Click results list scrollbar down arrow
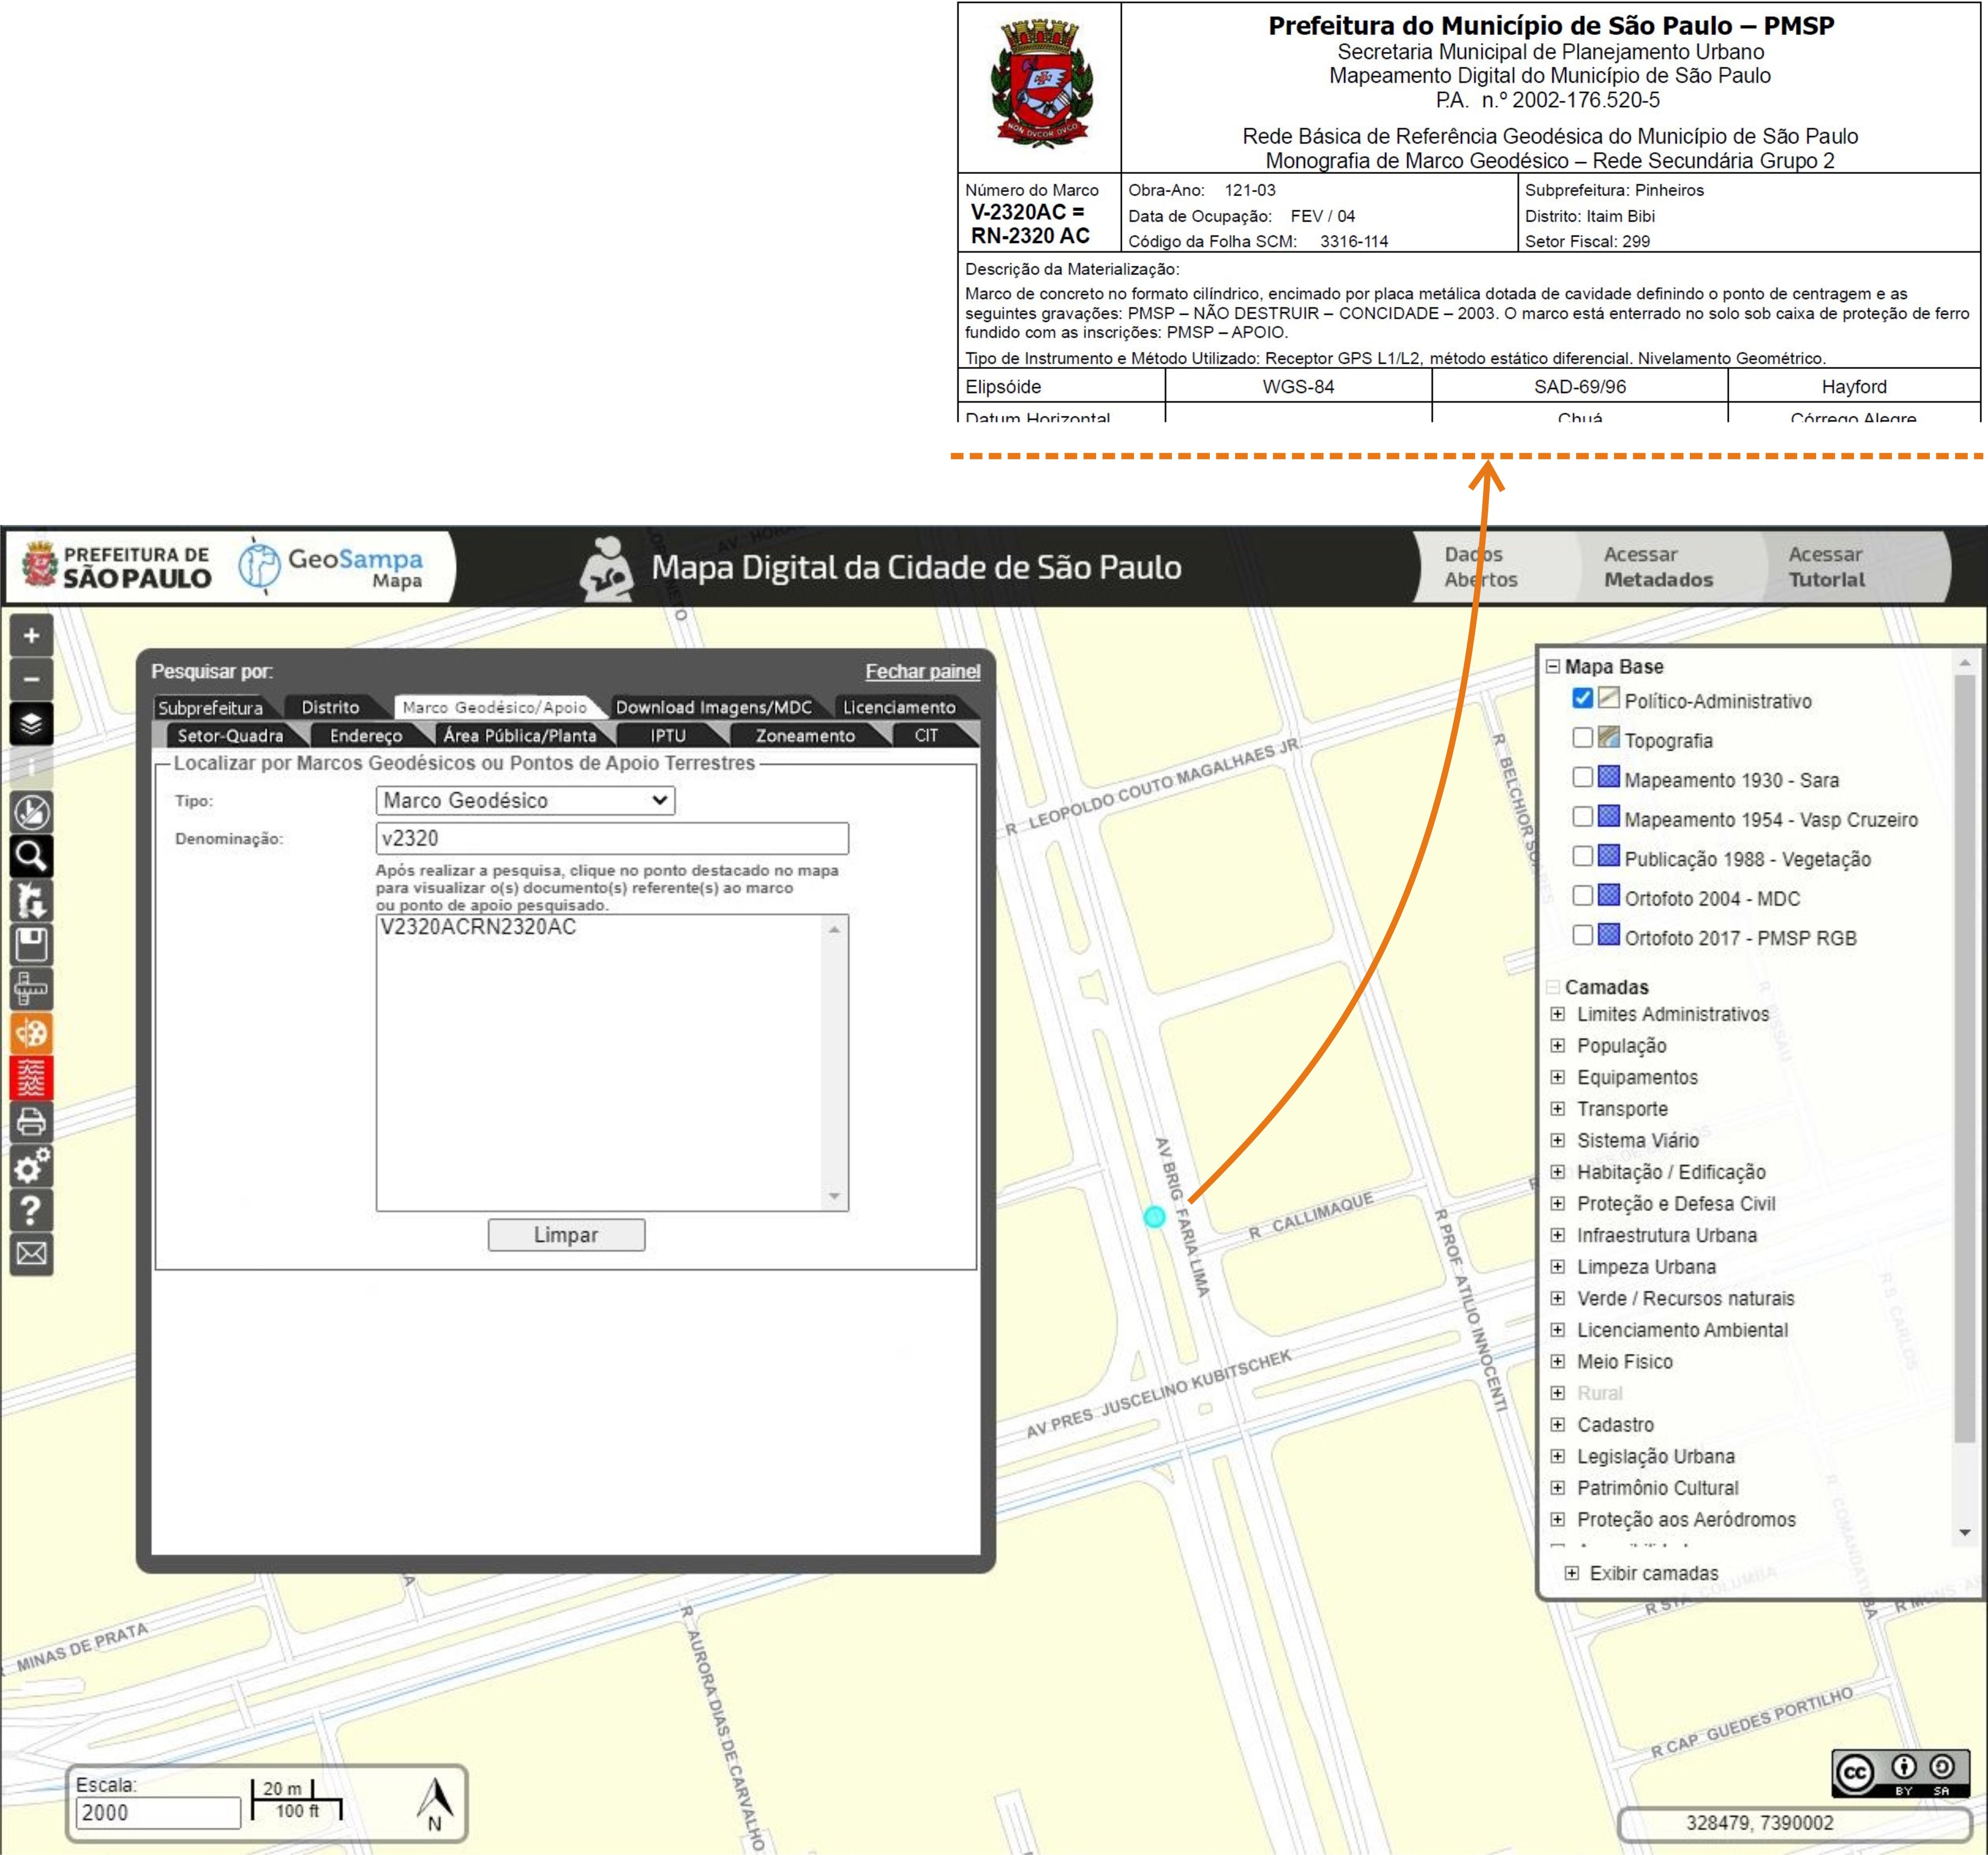The width and height of the screenshot is (1988, 1855). (834, 1197)
